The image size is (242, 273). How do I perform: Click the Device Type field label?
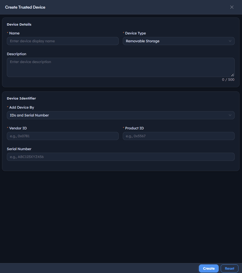(135, 33)
